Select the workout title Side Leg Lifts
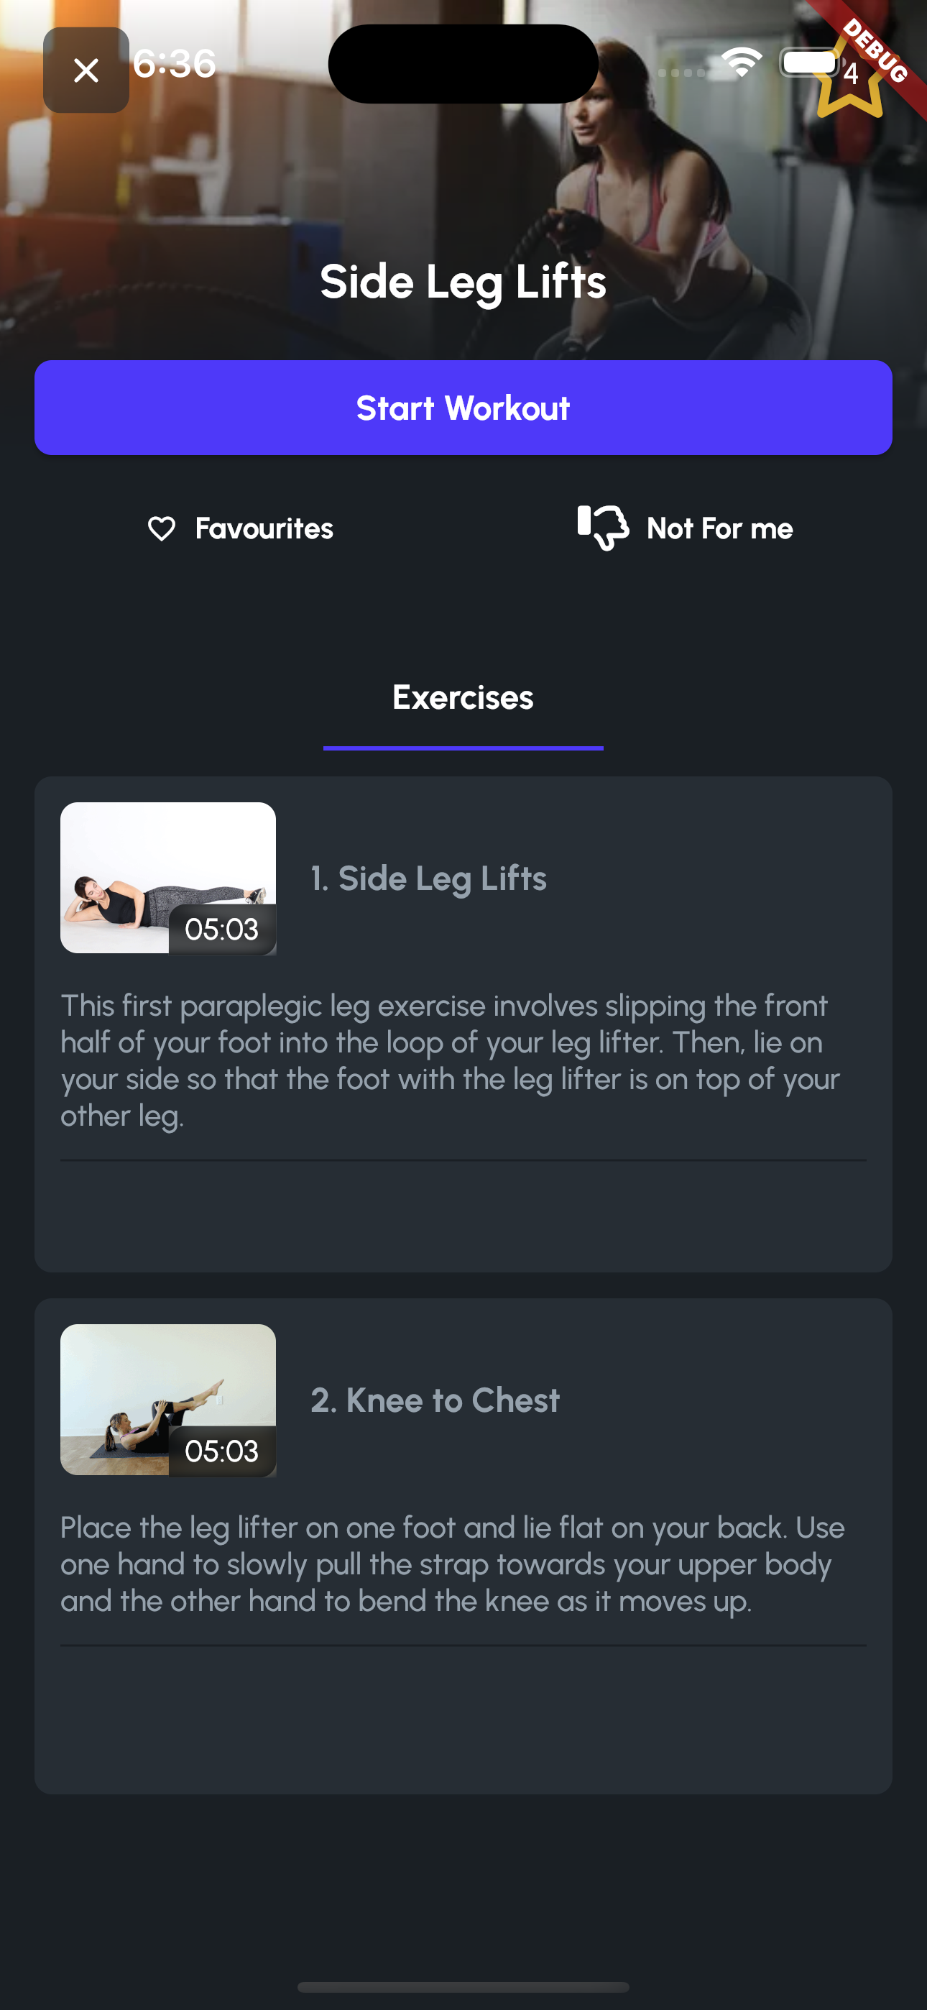The width and height of the screenshot is (927, 2010). click(463, 283)
